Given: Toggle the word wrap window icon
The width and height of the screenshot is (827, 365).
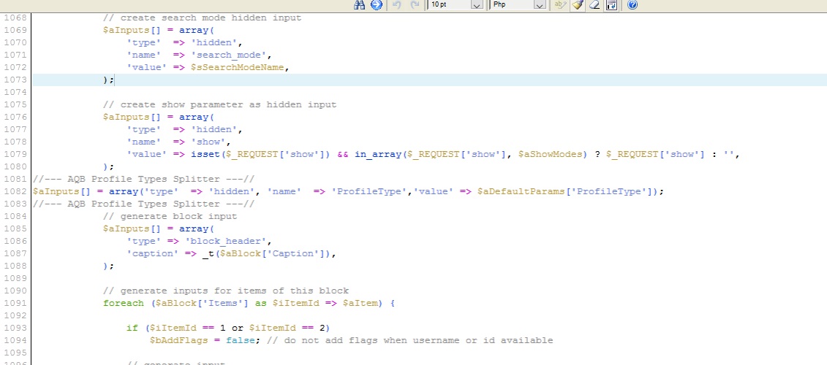Looking at the screenshot, I should click(611, 5).
